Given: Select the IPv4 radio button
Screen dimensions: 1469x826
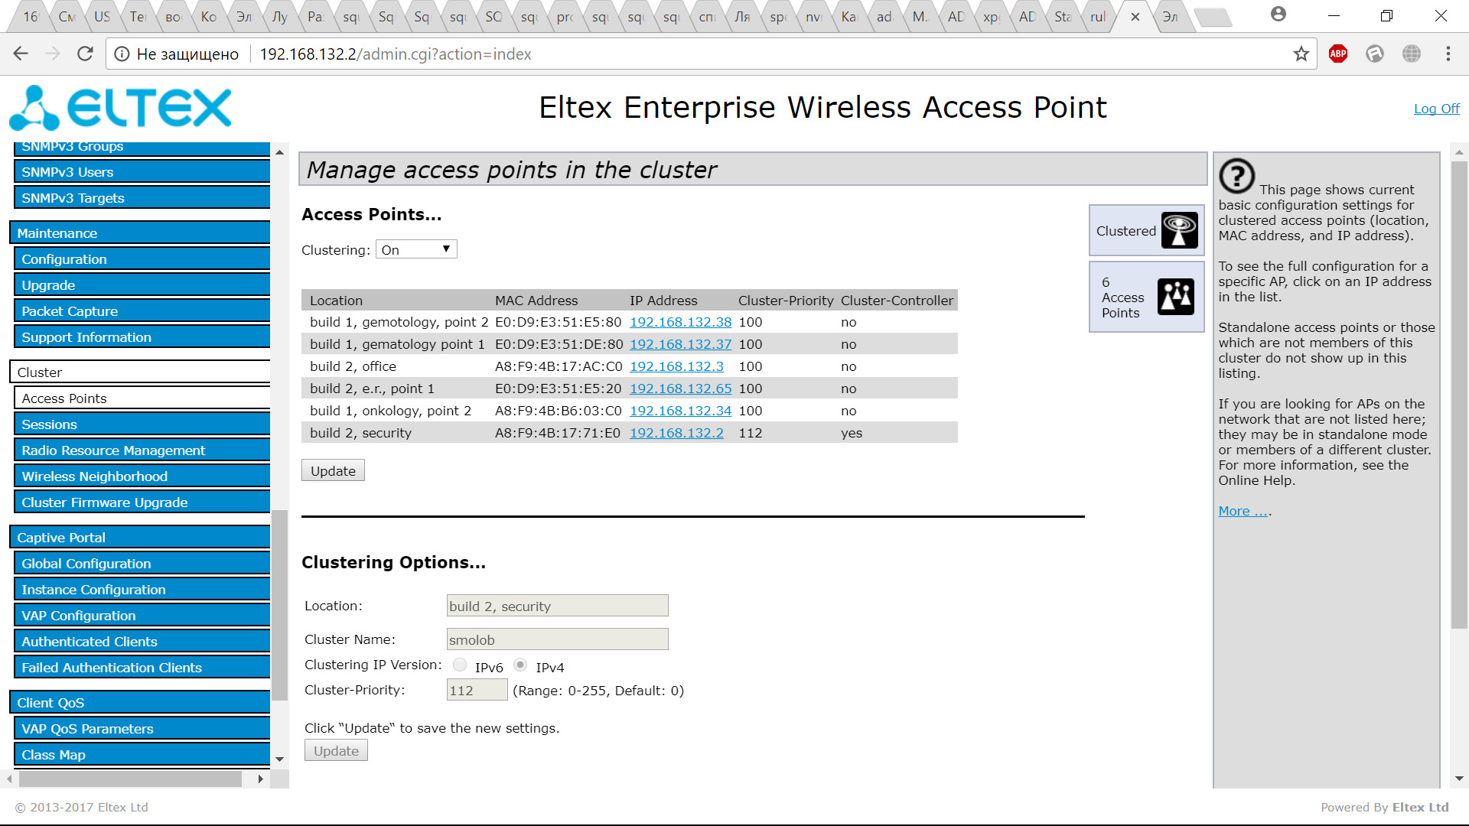Looking at the screenshot, I should point(520,665).
